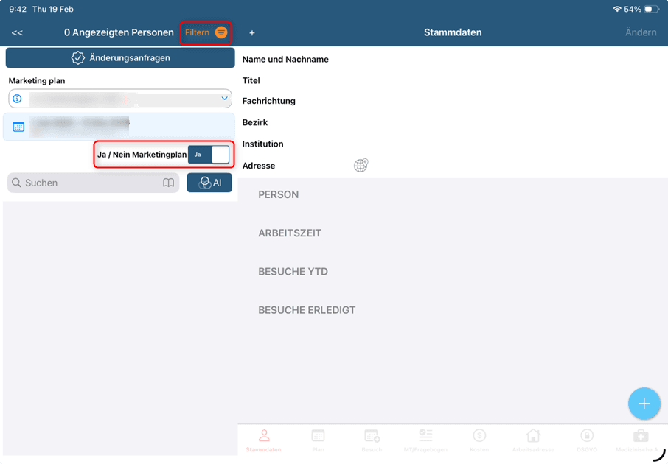Click the AI button beside search
668x464 pixels.
209,183
